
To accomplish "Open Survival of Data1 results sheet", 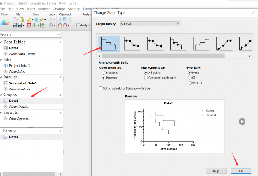I will pos(23,83).
